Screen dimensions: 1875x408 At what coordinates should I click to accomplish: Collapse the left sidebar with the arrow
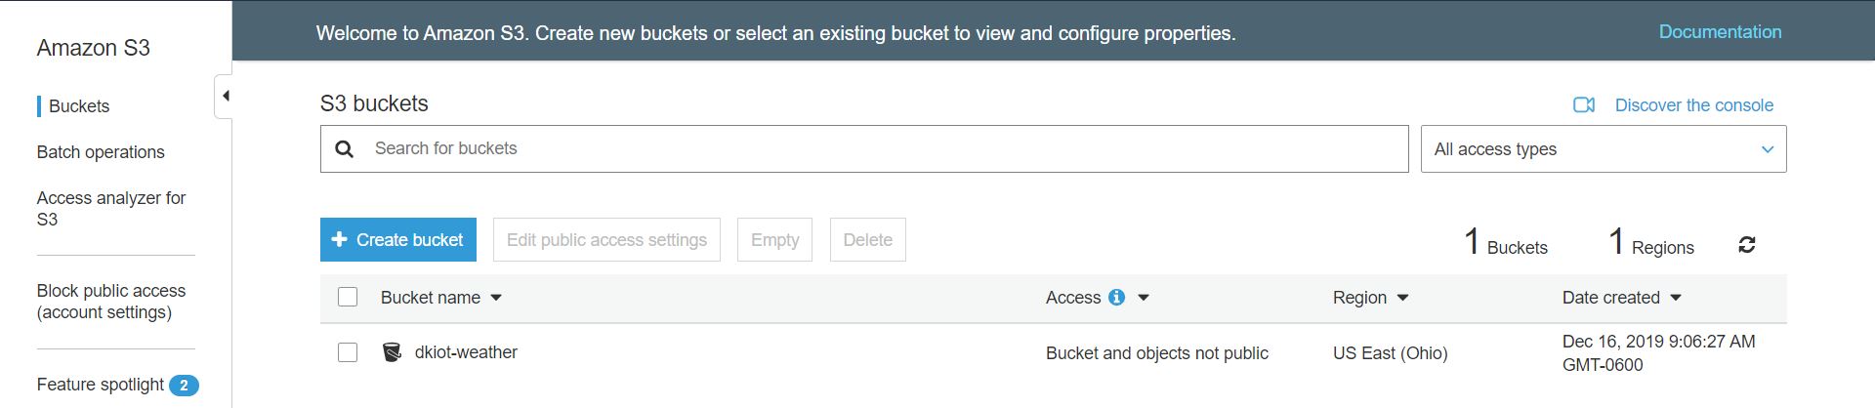point(226,96)
